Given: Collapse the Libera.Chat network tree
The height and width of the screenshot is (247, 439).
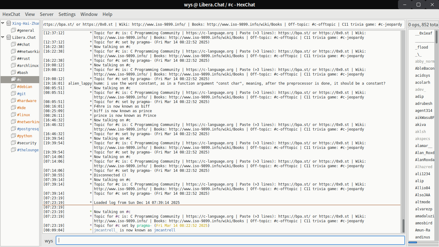Looking at the screenshot, I should [3, 37].
